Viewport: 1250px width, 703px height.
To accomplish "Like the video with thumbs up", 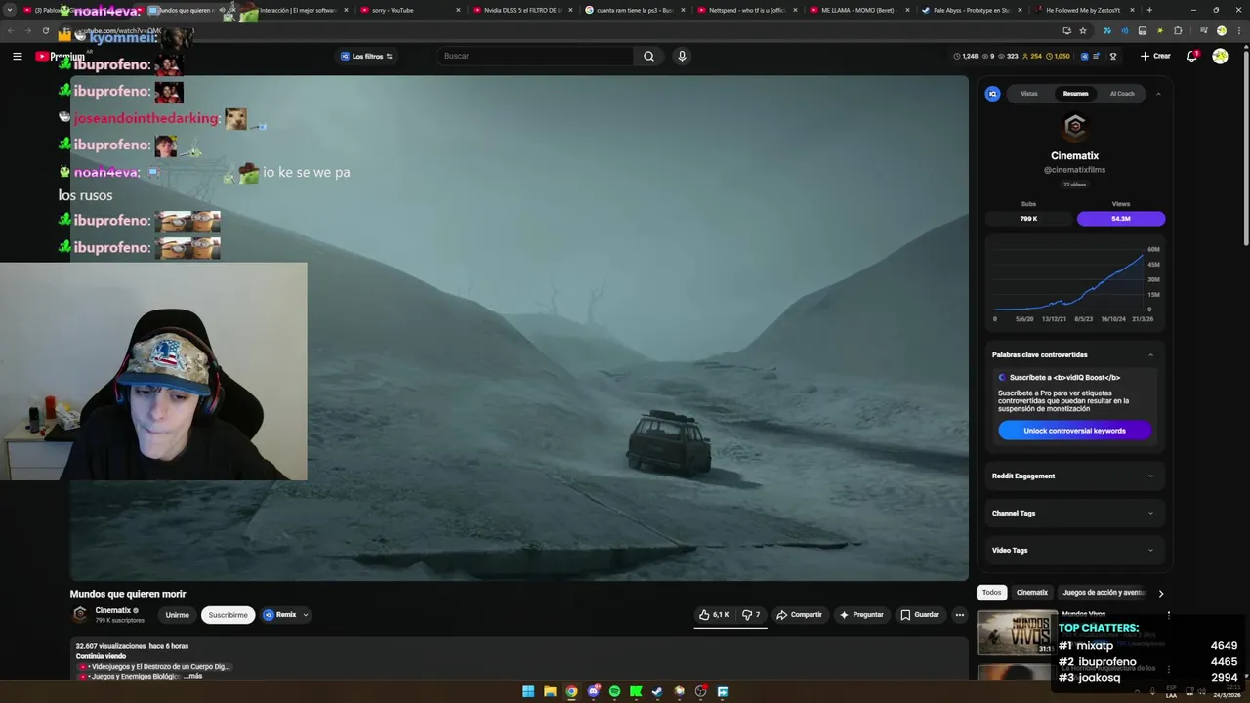I will pos(714,615).
